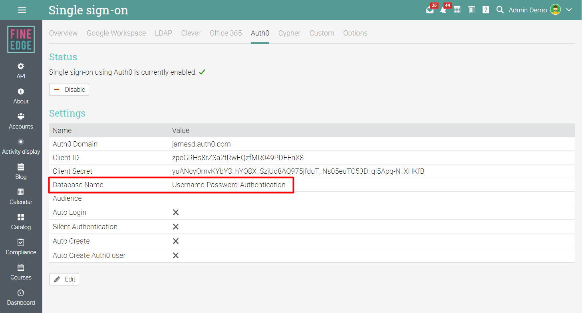Image resolution: width=582 pixels, height=313 pixels.
Task: Click the Admin Demo user name
Action: pyautogui.click(x=528, y=10)
